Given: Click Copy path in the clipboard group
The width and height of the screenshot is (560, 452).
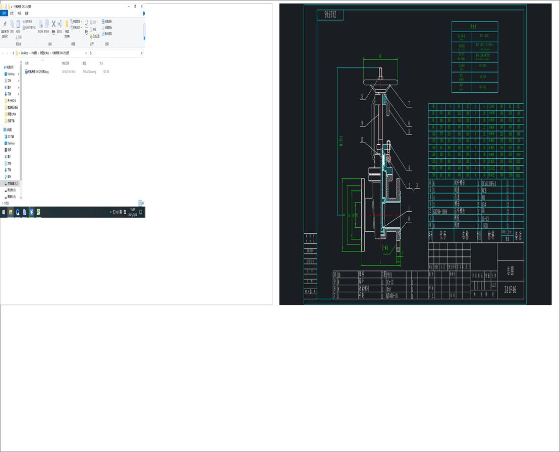Looking at the screenshot, I should click(28, 22).
